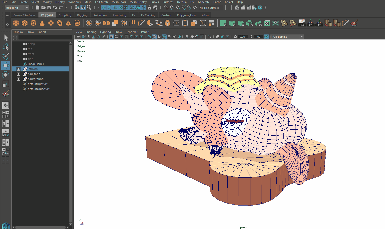Toggle textured display checker icon in viewport

click(169, 37)
